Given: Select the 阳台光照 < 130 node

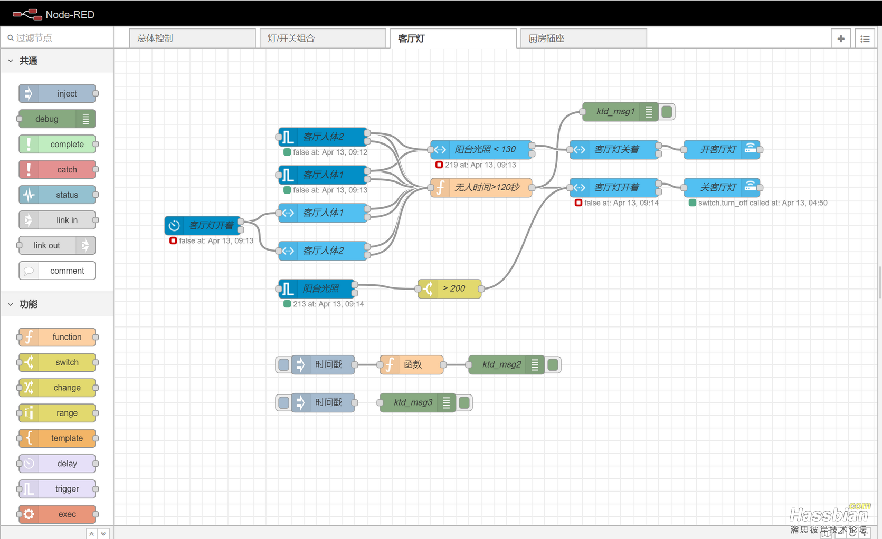Looking at the screenshot, I should click(x=481, y=149).
